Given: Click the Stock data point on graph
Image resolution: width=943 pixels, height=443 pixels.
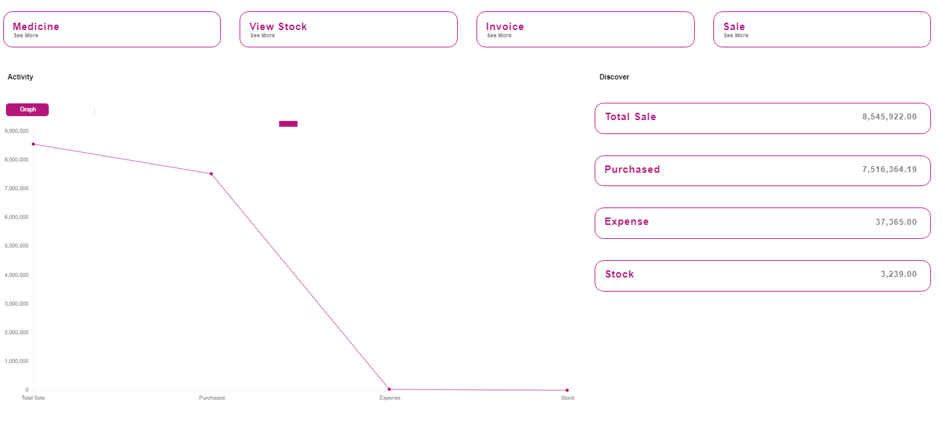Looking at the screenshot, I should click(567, 390).
